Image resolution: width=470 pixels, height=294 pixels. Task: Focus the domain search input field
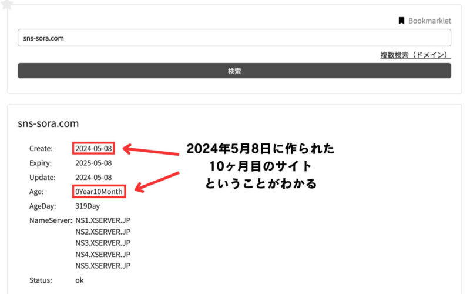click(234, 38)
